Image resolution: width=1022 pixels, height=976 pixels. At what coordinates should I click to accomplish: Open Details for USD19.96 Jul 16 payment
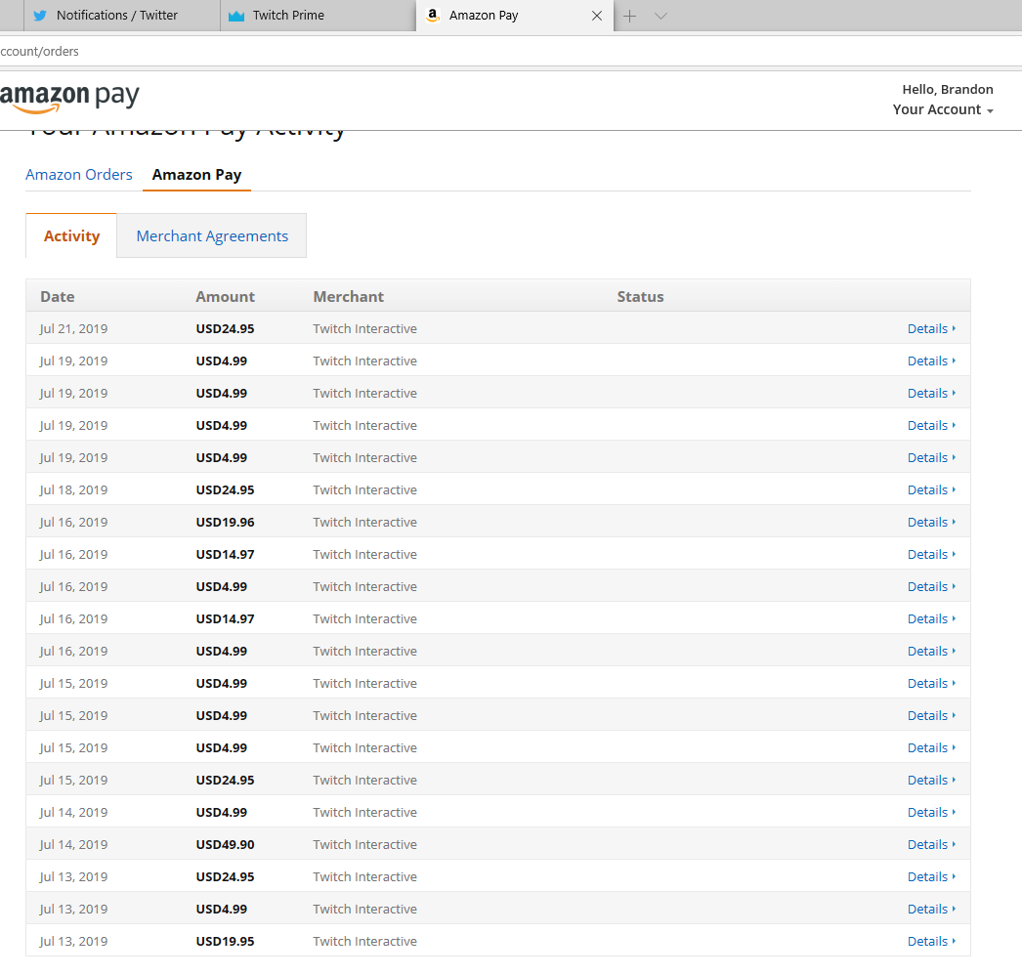(x=931, y=523)
